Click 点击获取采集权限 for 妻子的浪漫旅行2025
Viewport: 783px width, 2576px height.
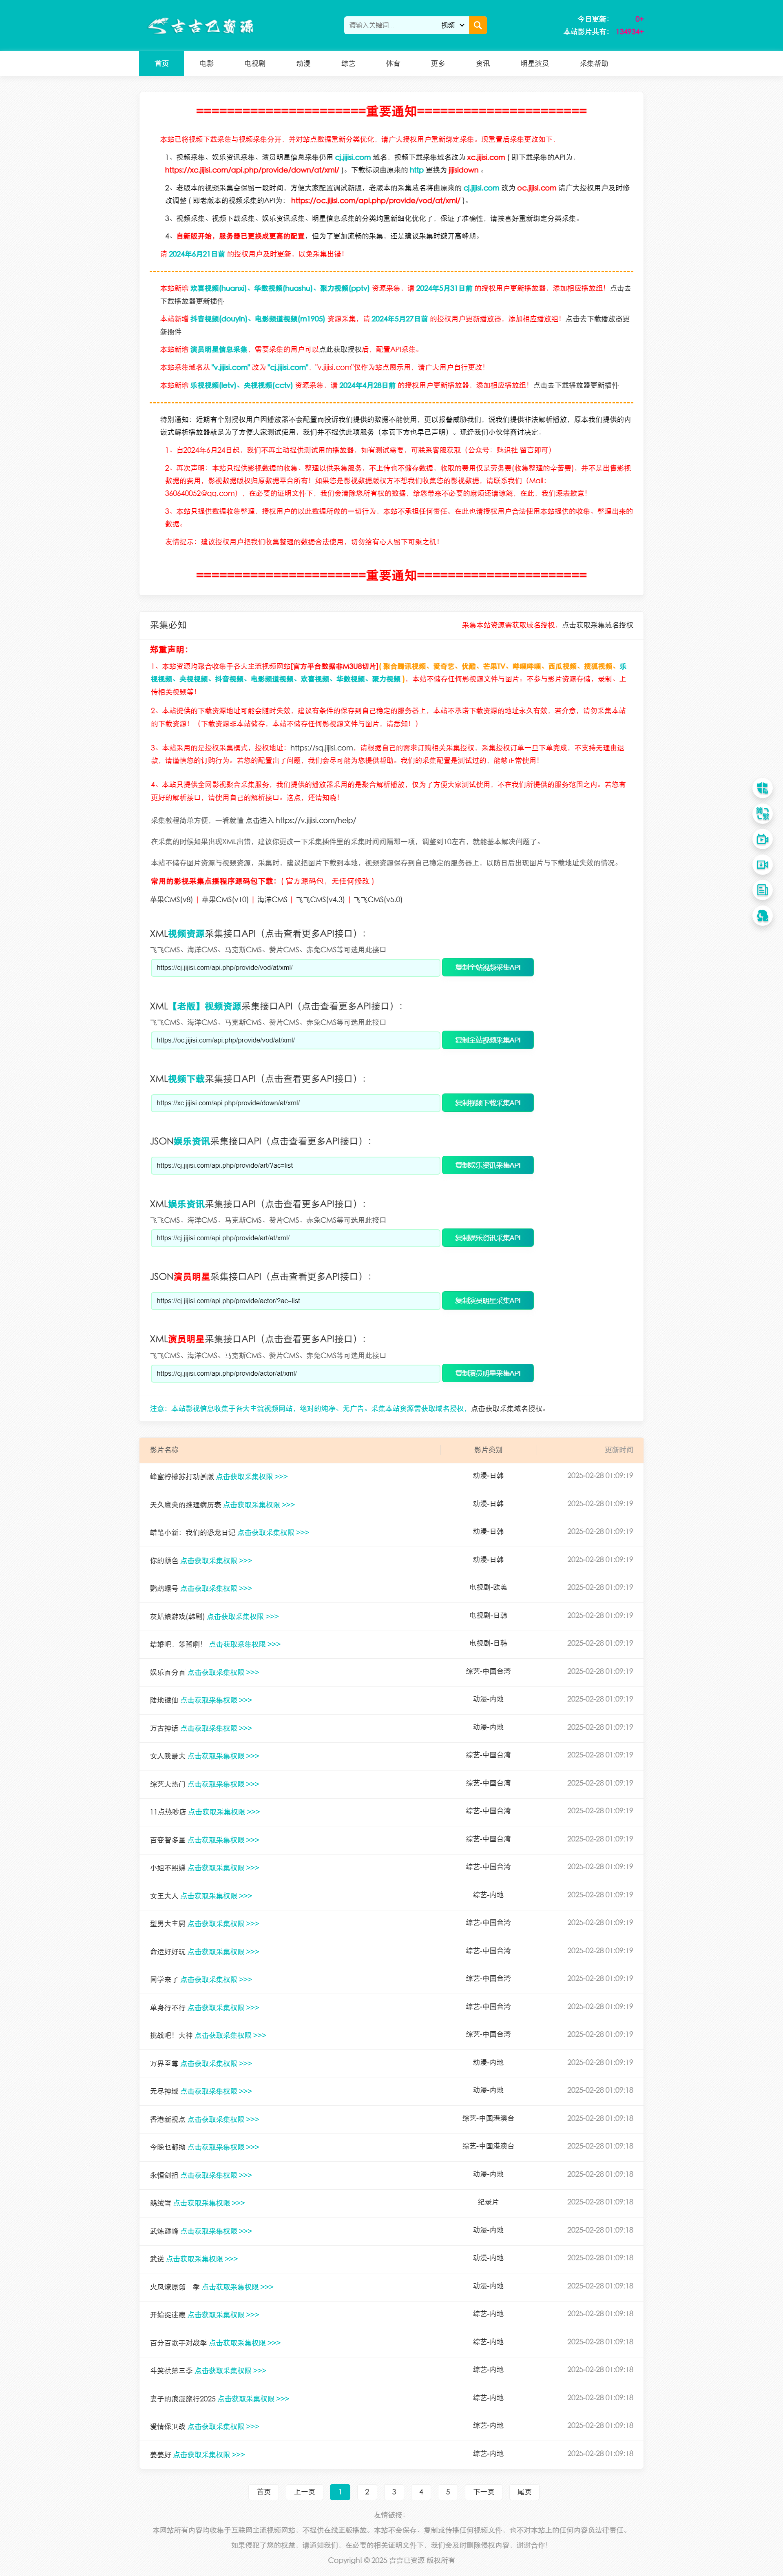point(254,2398)
